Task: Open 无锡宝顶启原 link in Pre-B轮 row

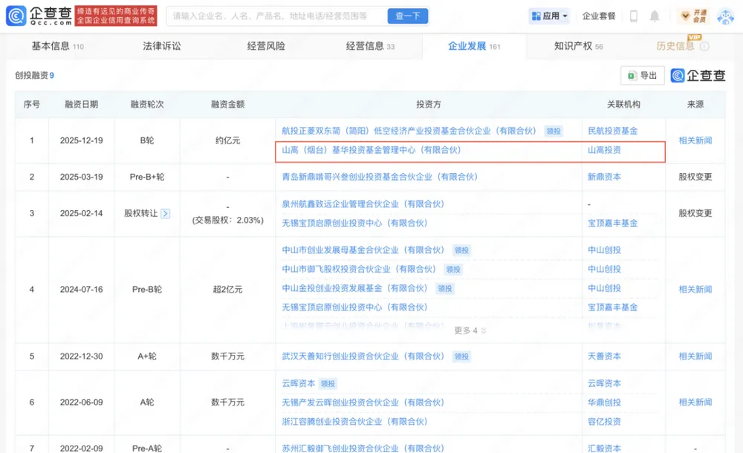Action: [x=354, y=307]
